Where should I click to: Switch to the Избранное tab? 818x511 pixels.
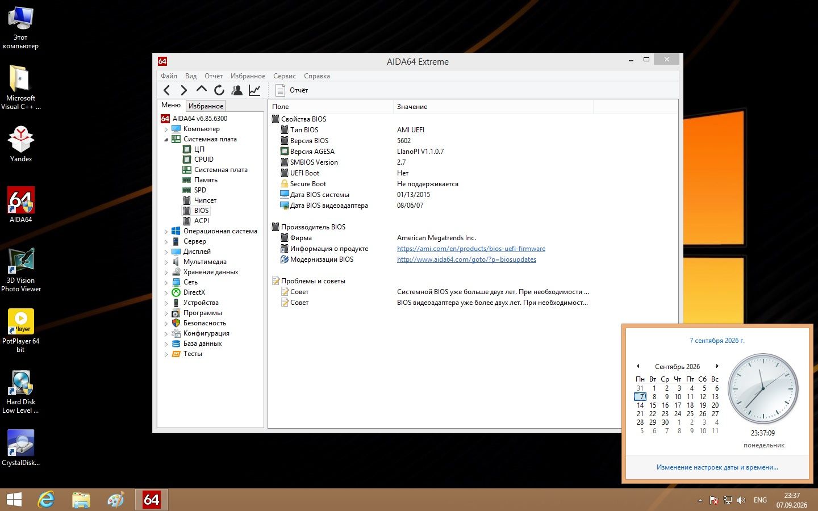206,106
